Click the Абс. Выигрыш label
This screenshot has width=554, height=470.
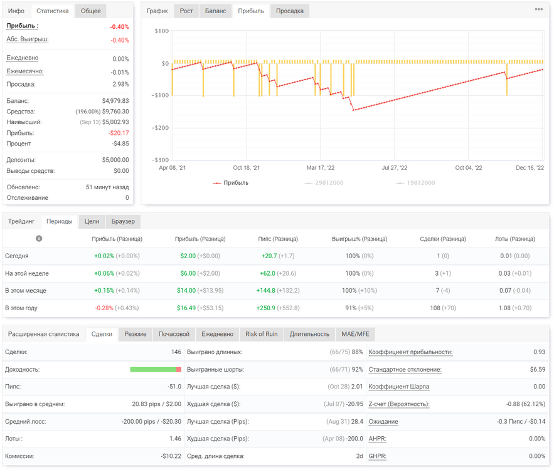click(x=27, y=39)
